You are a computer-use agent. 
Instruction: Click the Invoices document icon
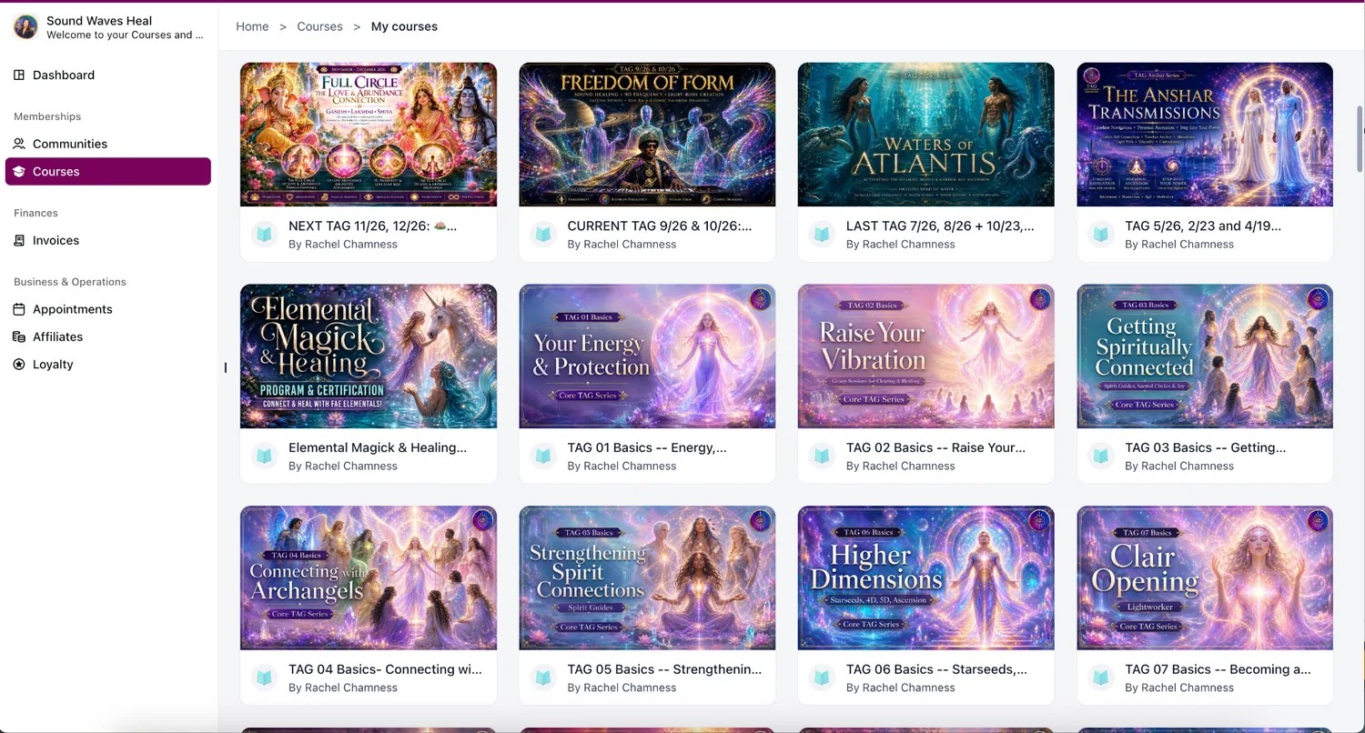tap(19, 241)
